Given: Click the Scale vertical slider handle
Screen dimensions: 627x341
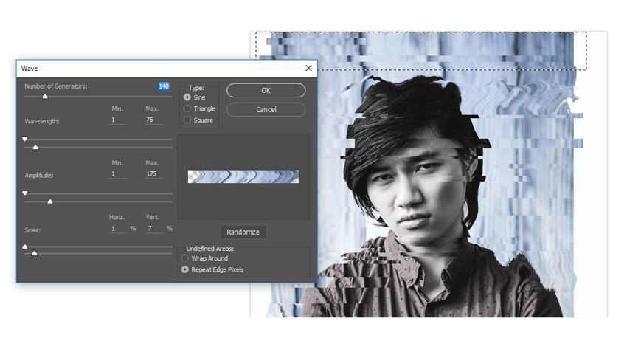Looking at the screenshot, I should (34, 254).
